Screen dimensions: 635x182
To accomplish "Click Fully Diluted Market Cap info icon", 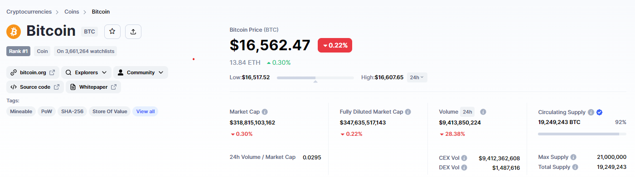I will (x=408, y=112).
